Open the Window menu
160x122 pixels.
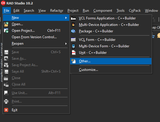click(151, 11)
